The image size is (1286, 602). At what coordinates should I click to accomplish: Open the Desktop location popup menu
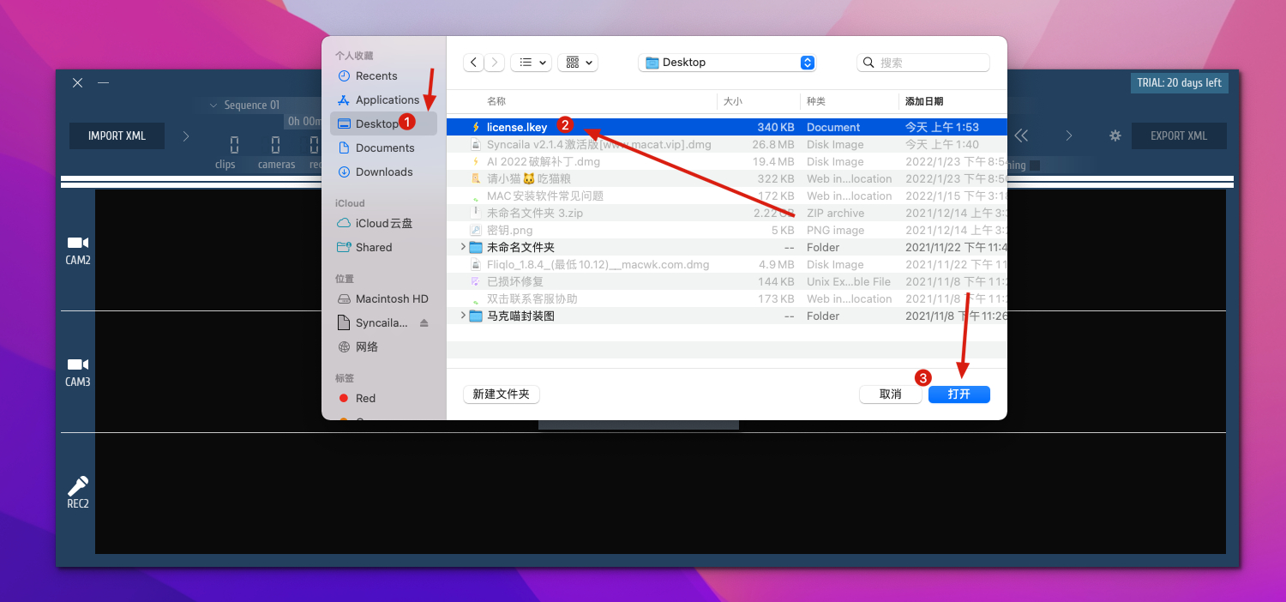pyautogui.click(x=727, y=63)
